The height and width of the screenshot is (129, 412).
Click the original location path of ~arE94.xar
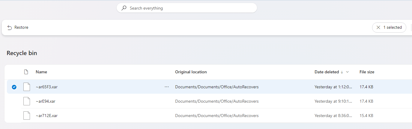216,101
